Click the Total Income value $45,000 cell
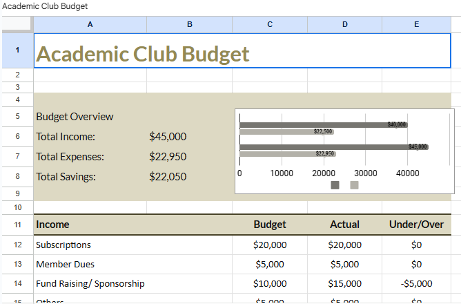 [x=168, y=137]
